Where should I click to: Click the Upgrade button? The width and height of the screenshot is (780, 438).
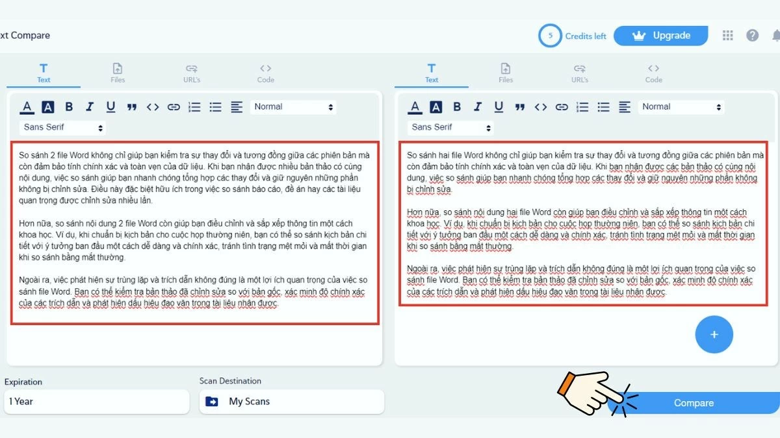click(x=661, y=35)
